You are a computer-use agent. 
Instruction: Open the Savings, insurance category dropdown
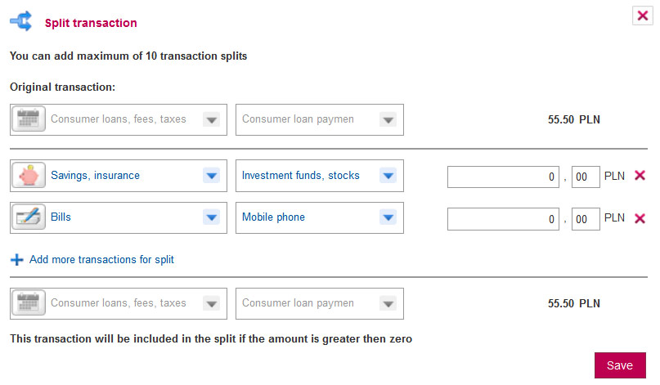[211, 176]
